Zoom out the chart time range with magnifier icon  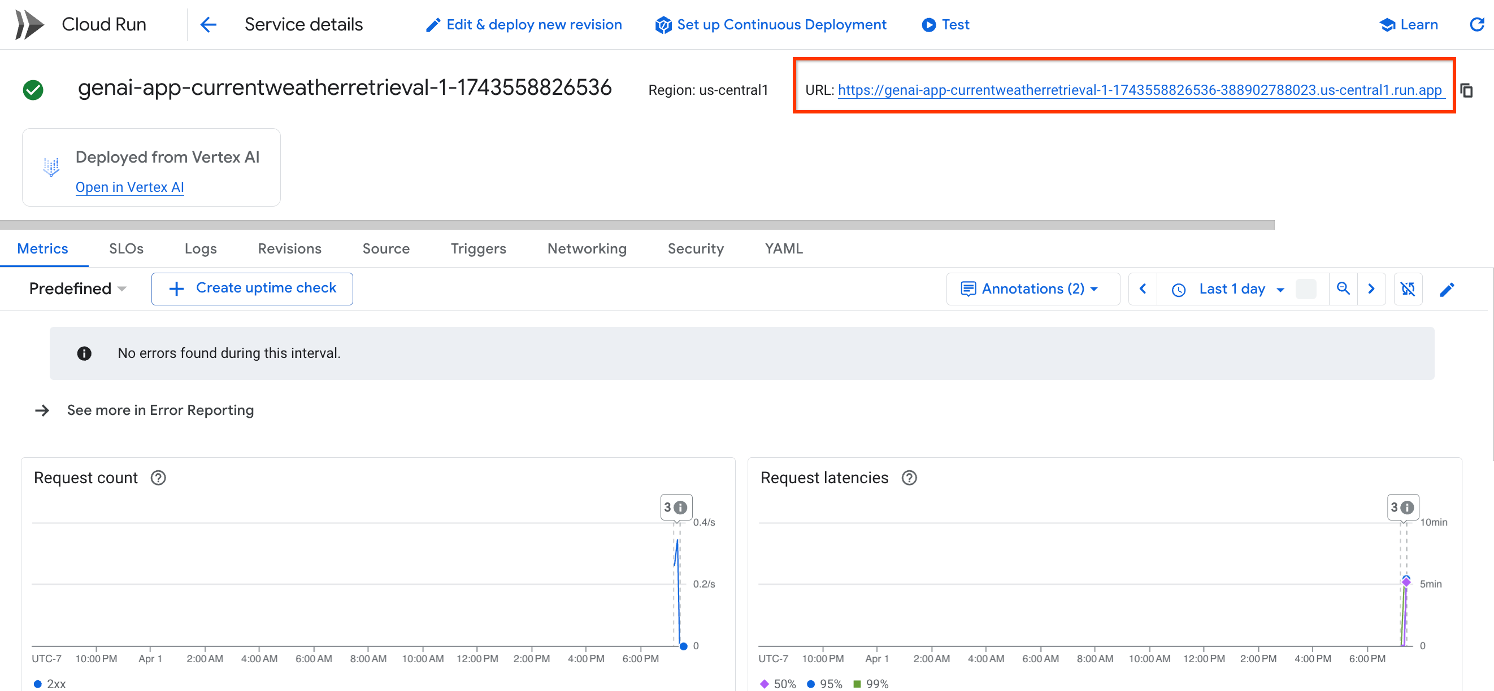(x=1344, y=288)
